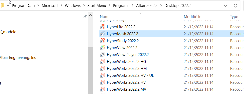Click the HyperWorks 2022.2 HM icon
Screen dimensions: 244x94
102,69
